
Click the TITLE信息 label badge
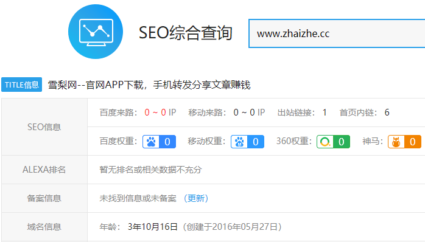click(x=22, y=85)
